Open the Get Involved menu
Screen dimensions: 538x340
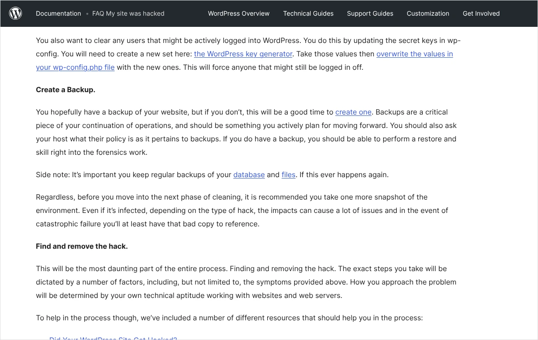click(481, 13)
